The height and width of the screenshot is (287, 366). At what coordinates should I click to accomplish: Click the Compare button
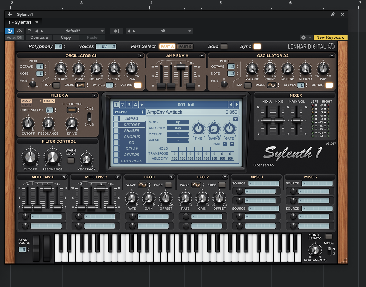pos(39,37)
